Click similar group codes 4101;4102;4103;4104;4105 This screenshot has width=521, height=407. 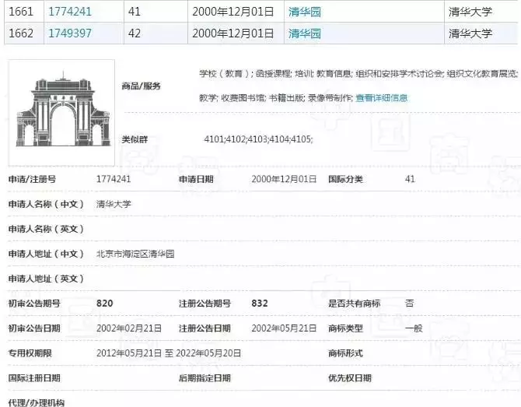(258, 139)
